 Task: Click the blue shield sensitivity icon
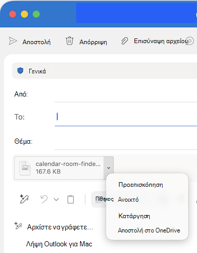[21, 70]
